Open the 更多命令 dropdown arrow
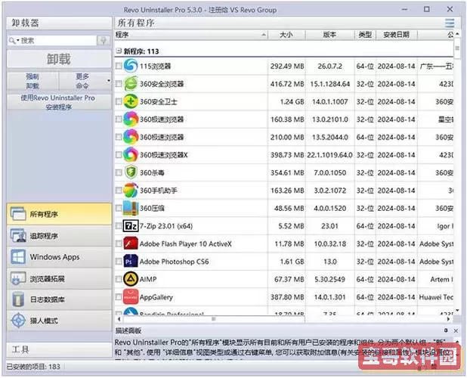 click(x=108, y=81)
